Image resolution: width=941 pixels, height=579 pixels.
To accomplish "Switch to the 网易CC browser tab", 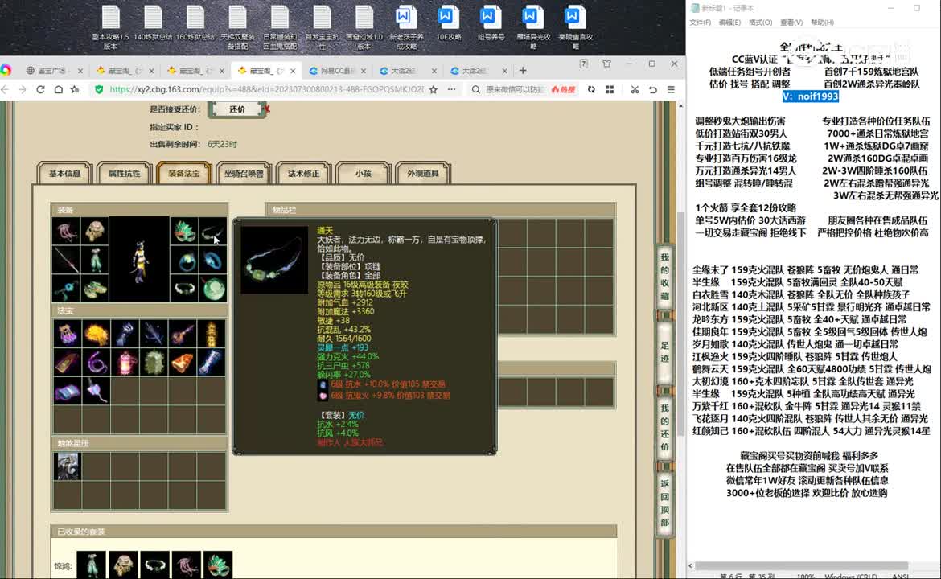I will pos(336,70).
